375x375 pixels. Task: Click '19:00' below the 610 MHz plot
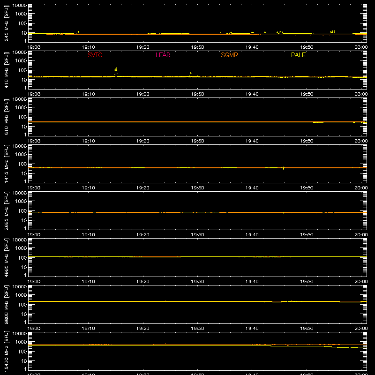coord(34,141)
